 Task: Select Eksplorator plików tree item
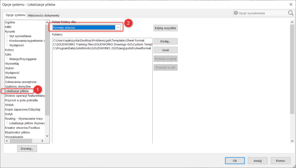18,133
